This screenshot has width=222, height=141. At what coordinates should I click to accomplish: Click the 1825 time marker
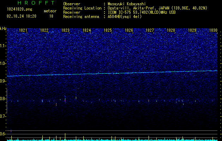(x=108, y=30)
